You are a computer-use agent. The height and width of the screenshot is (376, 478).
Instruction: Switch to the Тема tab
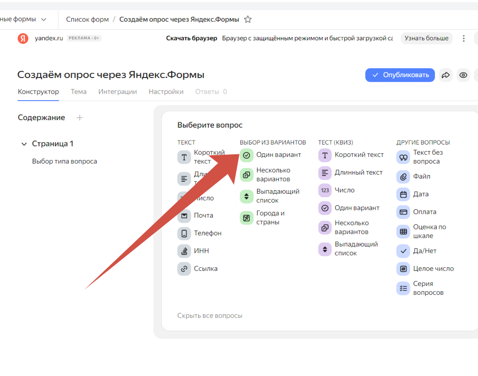coord(78,92)
